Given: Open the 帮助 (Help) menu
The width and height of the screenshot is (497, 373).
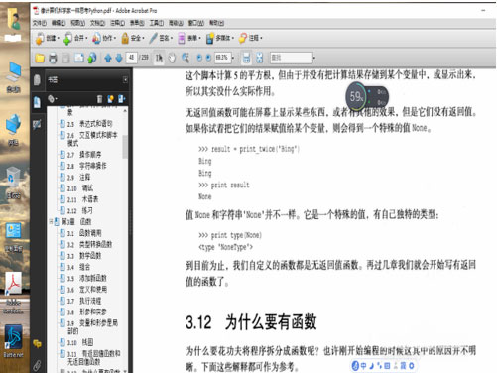Looking at the screenshot, I should 216,23.
